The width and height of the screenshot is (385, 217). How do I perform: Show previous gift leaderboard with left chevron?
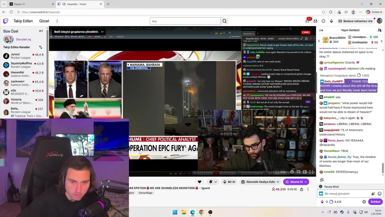coord(319,41)
